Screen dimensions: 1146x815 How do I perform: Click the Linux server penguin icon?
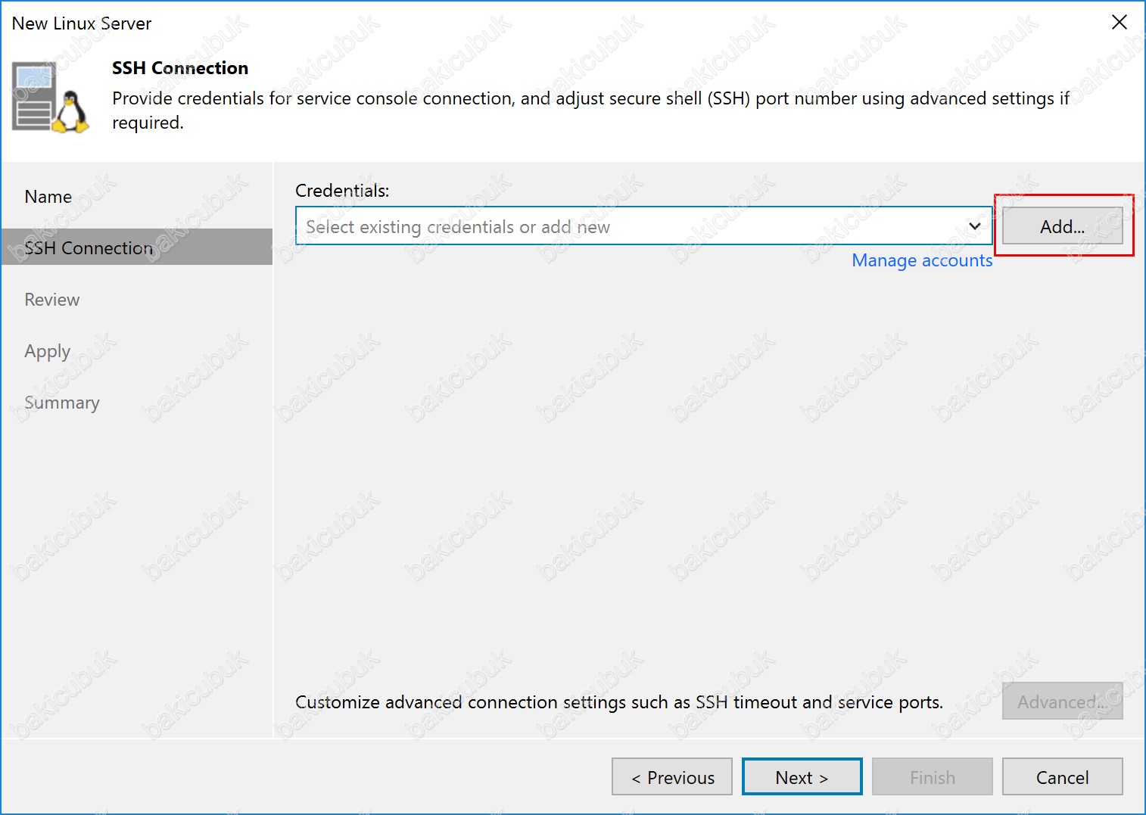point(51,98)
